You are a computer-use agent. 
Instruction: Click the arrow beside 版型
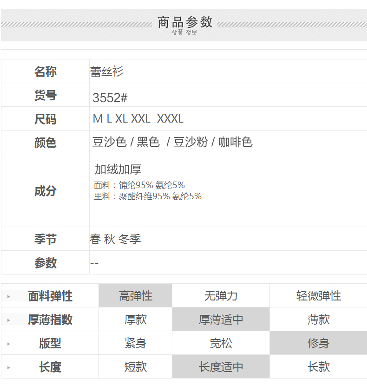8,344
